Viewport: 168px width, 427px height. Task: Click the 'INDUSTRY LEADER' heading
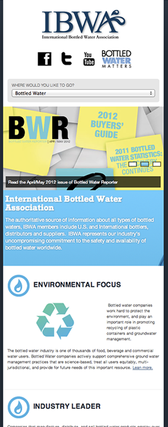coord(67,406)
